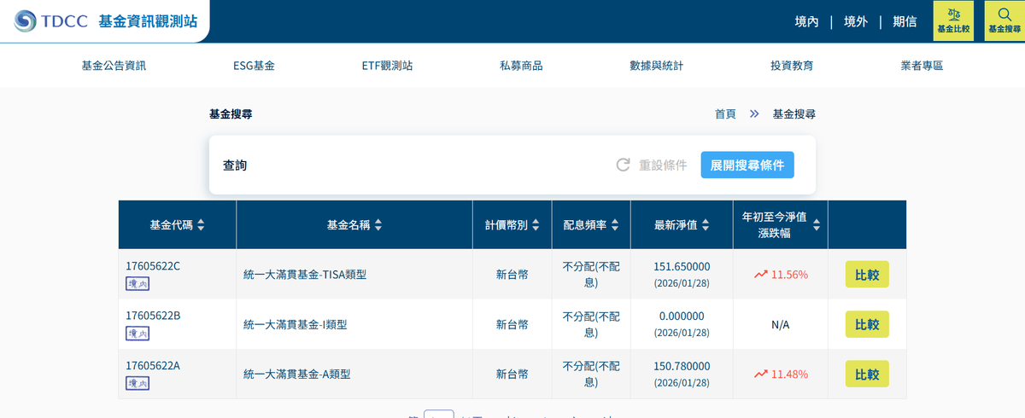Screen dimensions: 1025x418
Task: Switch to 期信 funds
Action: (x=905, y=21)
